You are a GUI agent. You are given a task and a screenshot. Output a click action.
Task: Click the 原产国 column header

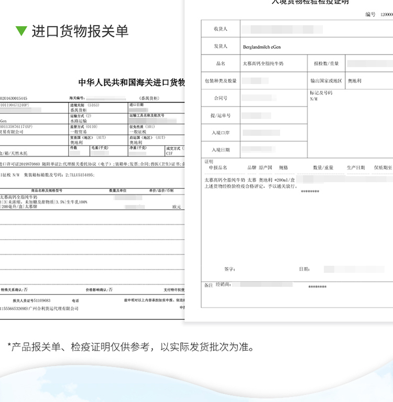(x=265, y=167)
